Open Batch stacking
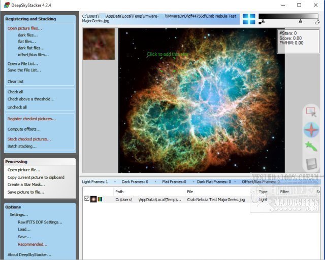 pos(22,146)
